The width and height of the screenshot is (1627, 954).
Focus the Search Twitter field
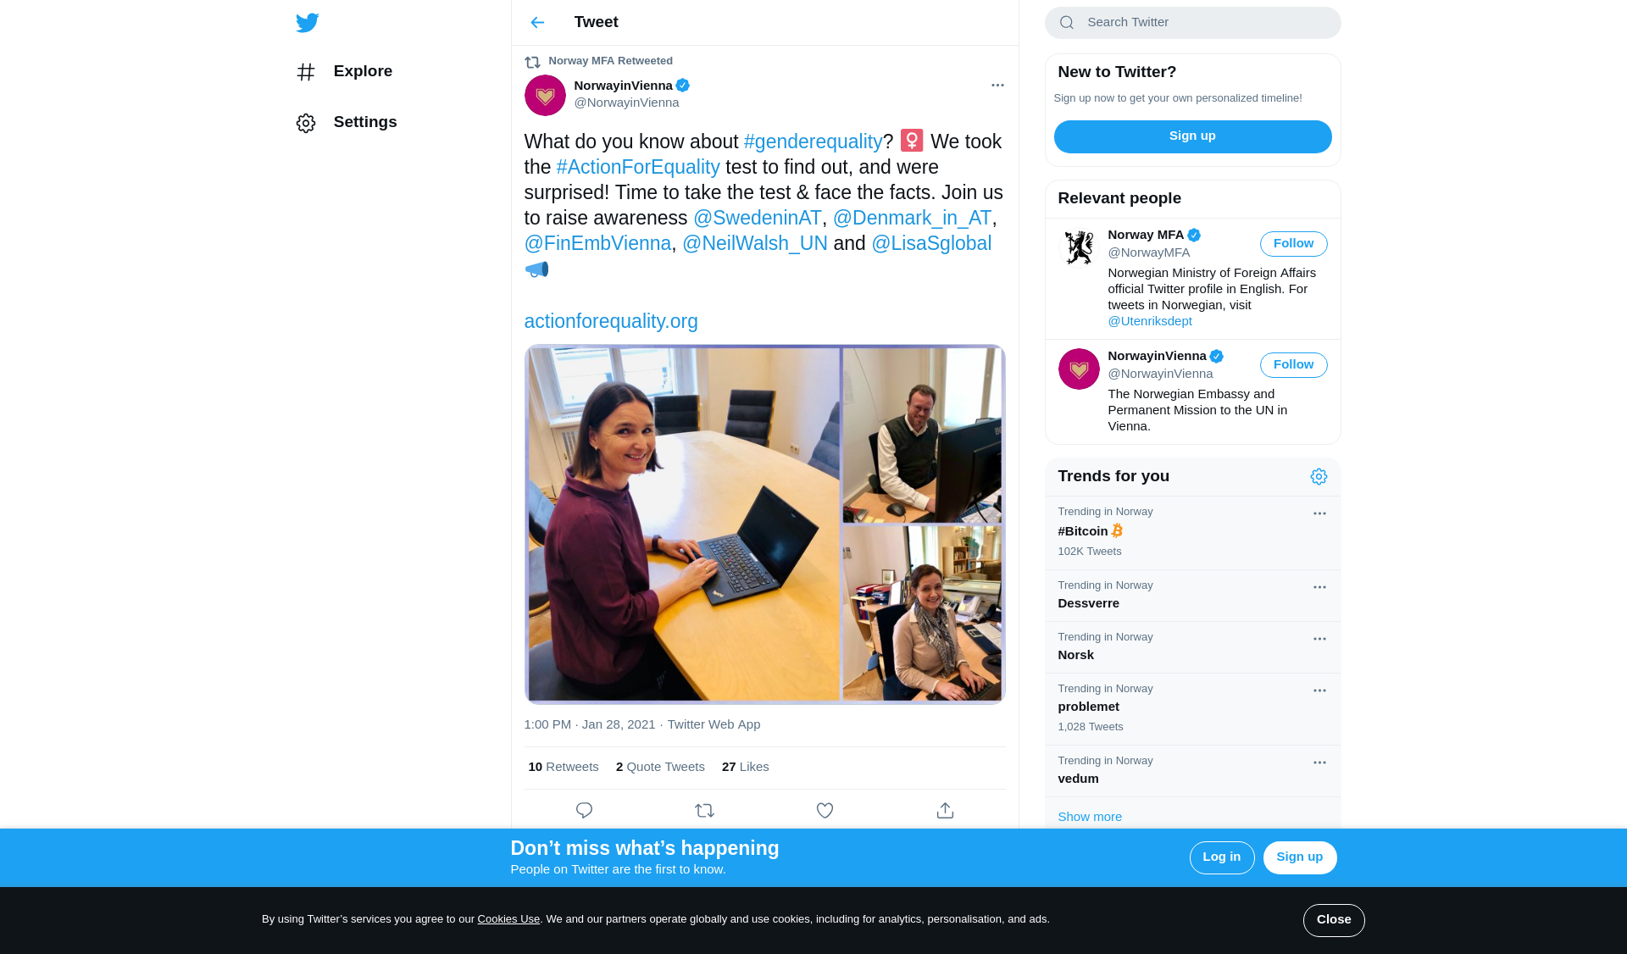coord(1192,23)
